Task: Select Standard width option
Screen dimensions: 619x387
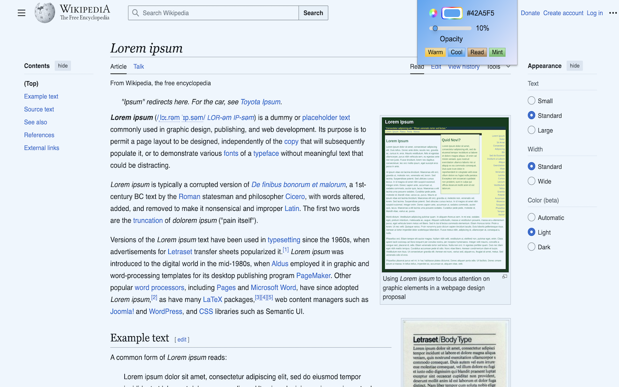Action: pos(531,166)
